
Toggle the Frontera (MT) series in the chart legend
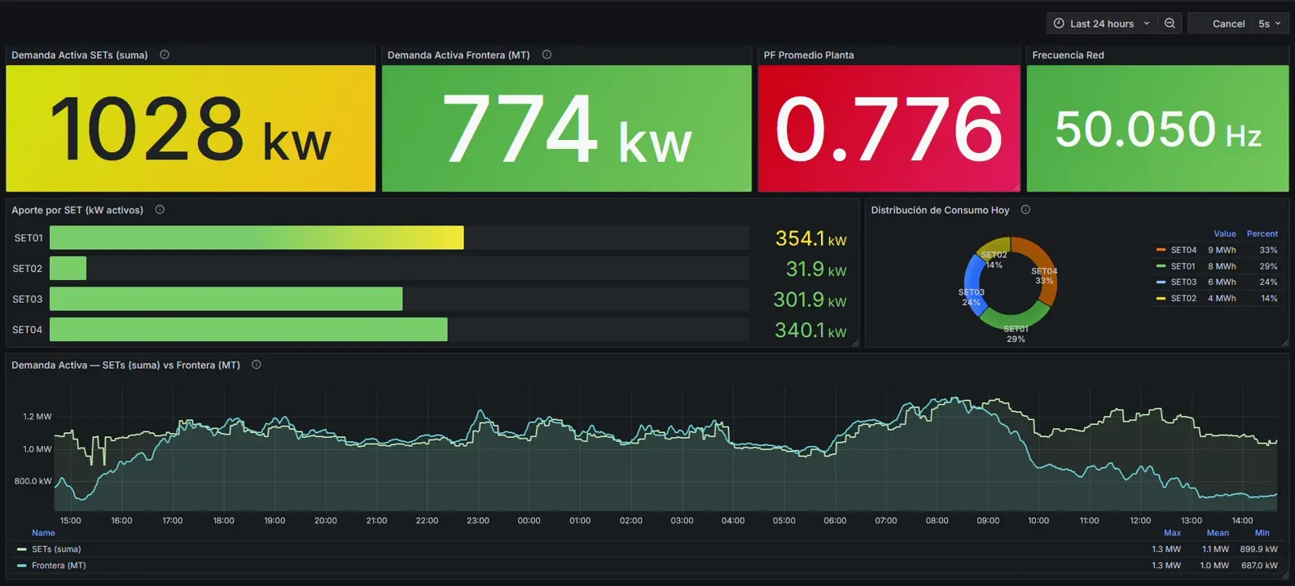coord(59,565)
